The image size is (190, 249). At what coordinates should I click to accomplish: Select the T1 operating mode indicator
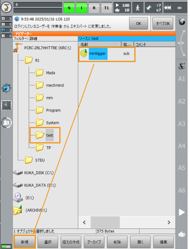point(106,8)
